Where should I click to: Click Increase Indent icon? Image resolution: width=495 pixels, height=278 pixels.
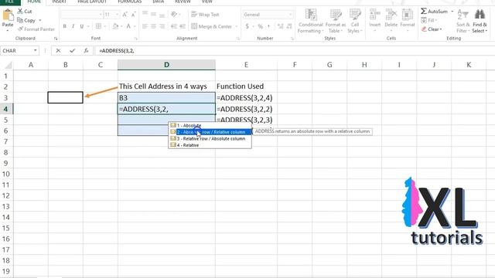coord(183,26)
